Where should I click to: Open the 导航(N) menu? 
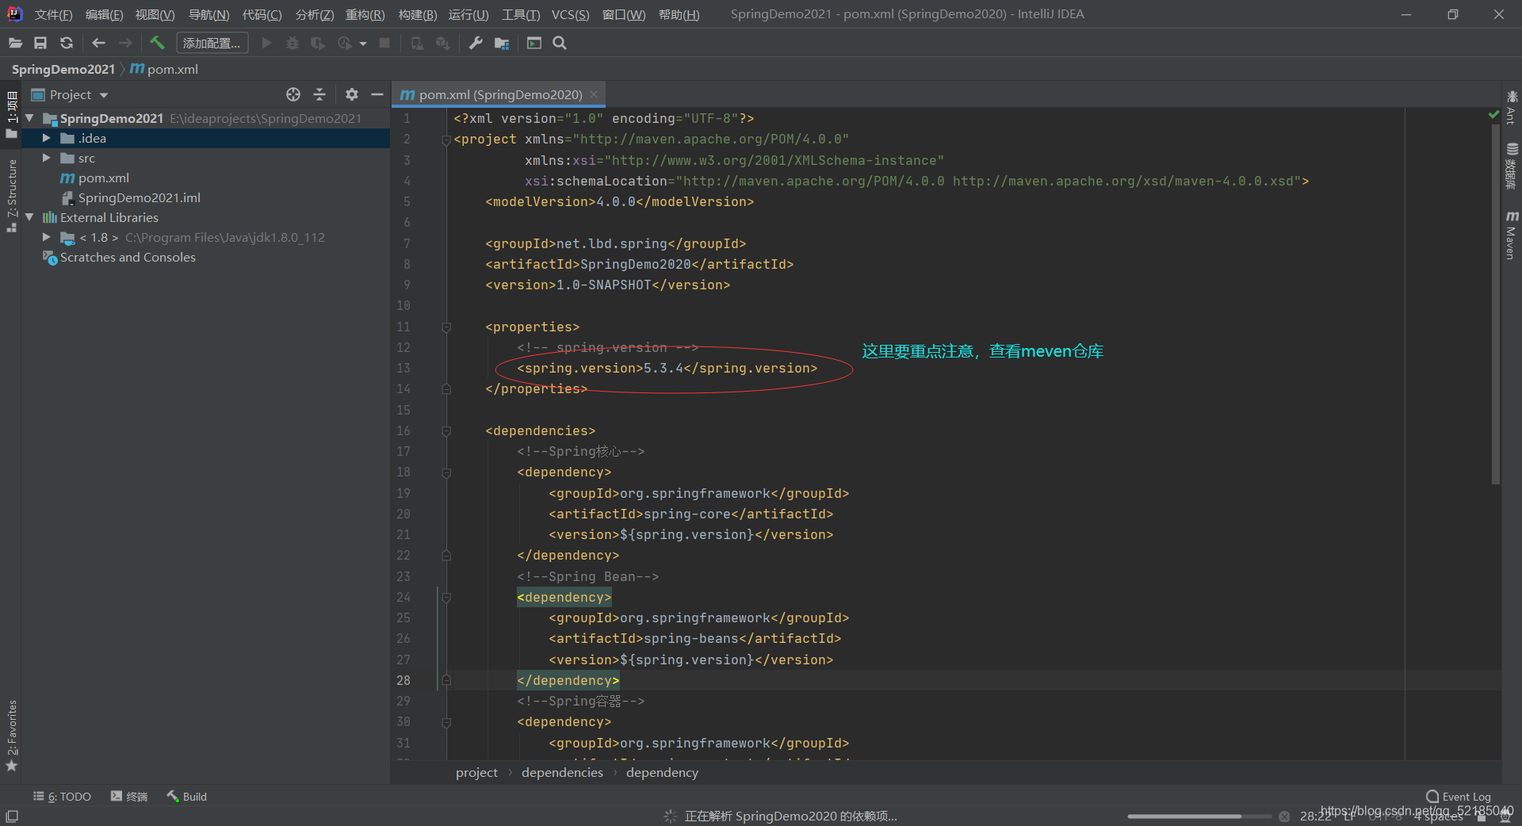(x=208, y=15)
